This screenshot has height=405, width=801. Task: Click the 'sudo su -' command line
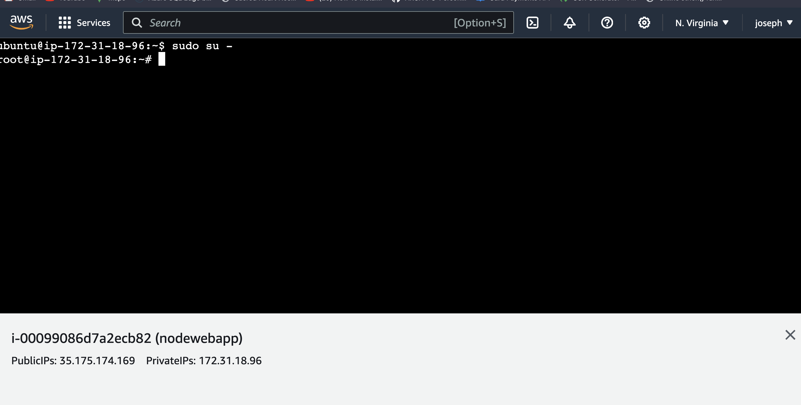(202, 46)
